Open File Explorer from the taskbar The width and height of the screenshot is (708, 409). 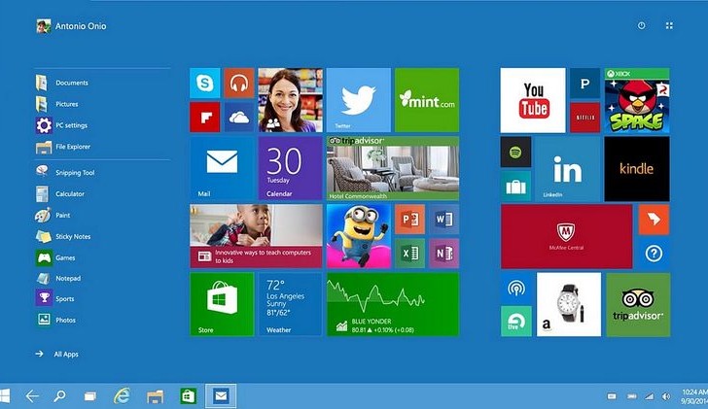coord(155,396)
